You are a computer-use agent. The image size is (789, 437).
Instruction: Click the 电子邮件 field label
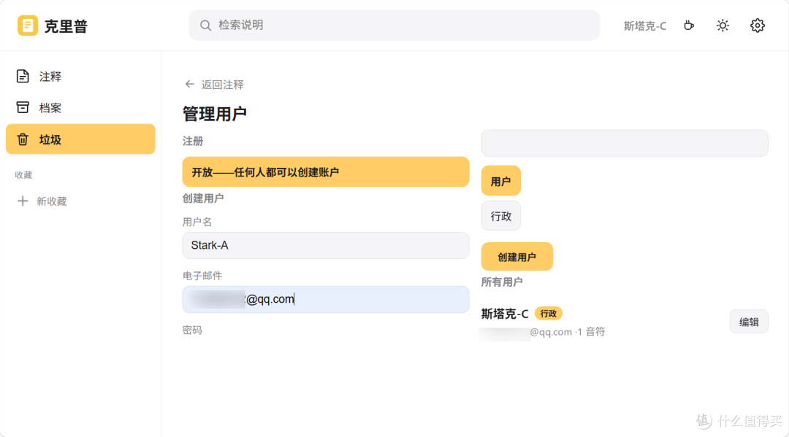coord(202,276)
